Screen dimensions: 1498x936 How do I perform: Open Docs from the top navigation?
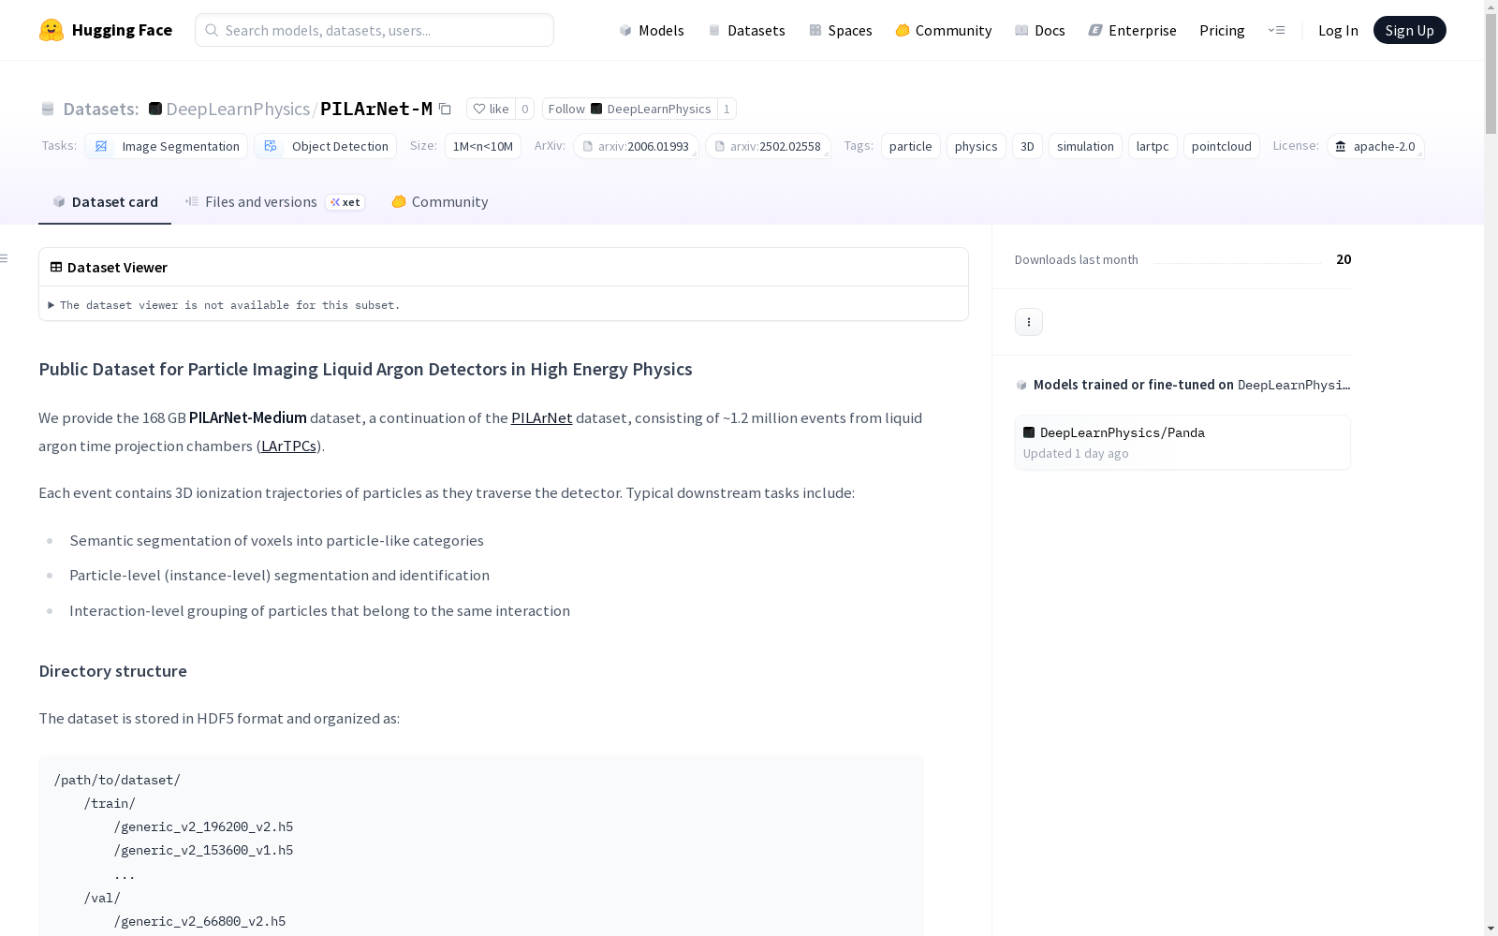(1040, 30)
